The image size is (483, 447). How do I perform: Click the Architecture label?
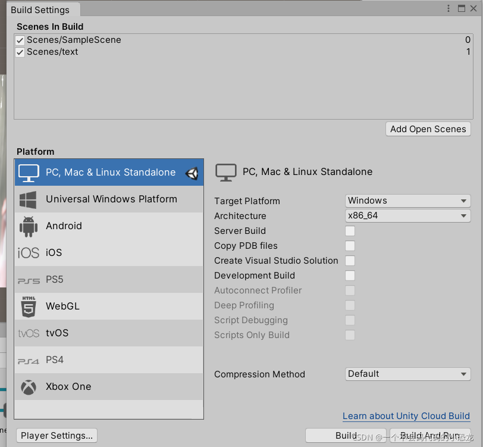(x=240, y=216)
